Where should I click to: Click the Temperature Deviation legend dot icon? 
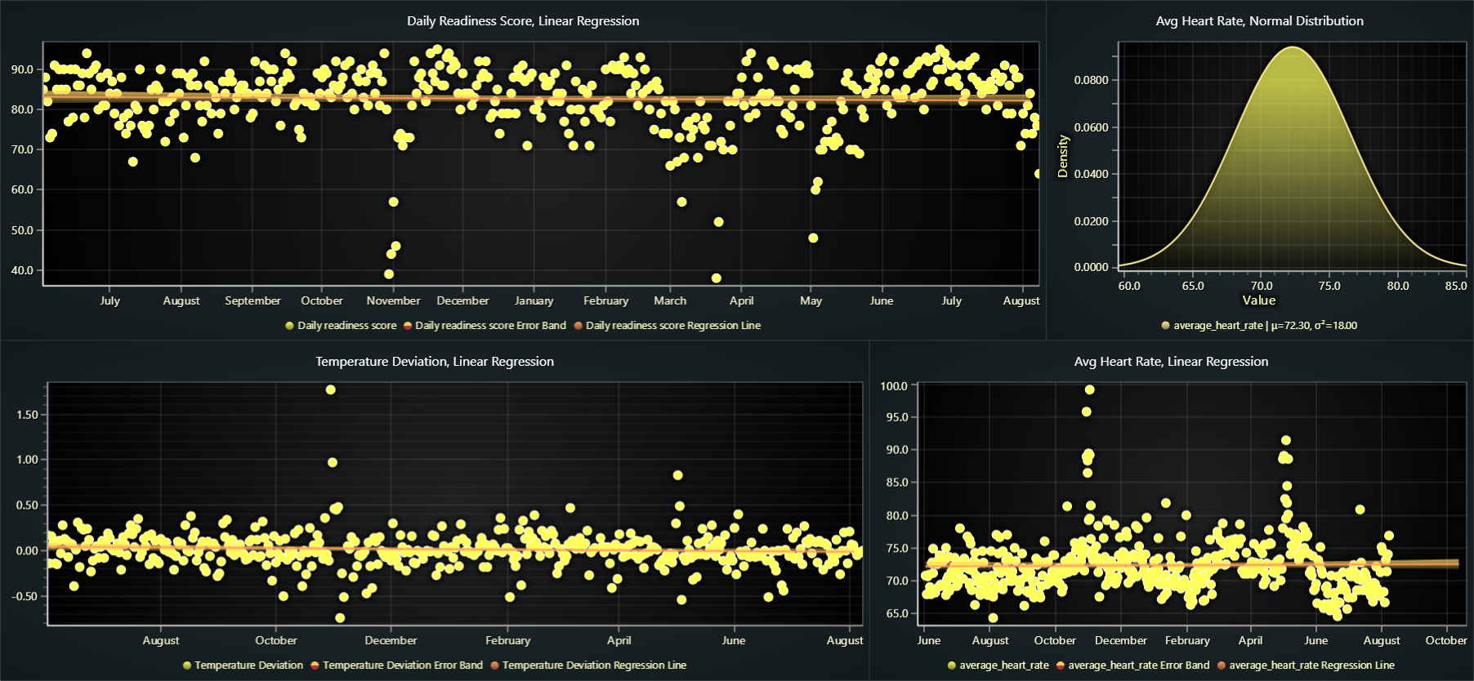187,665
